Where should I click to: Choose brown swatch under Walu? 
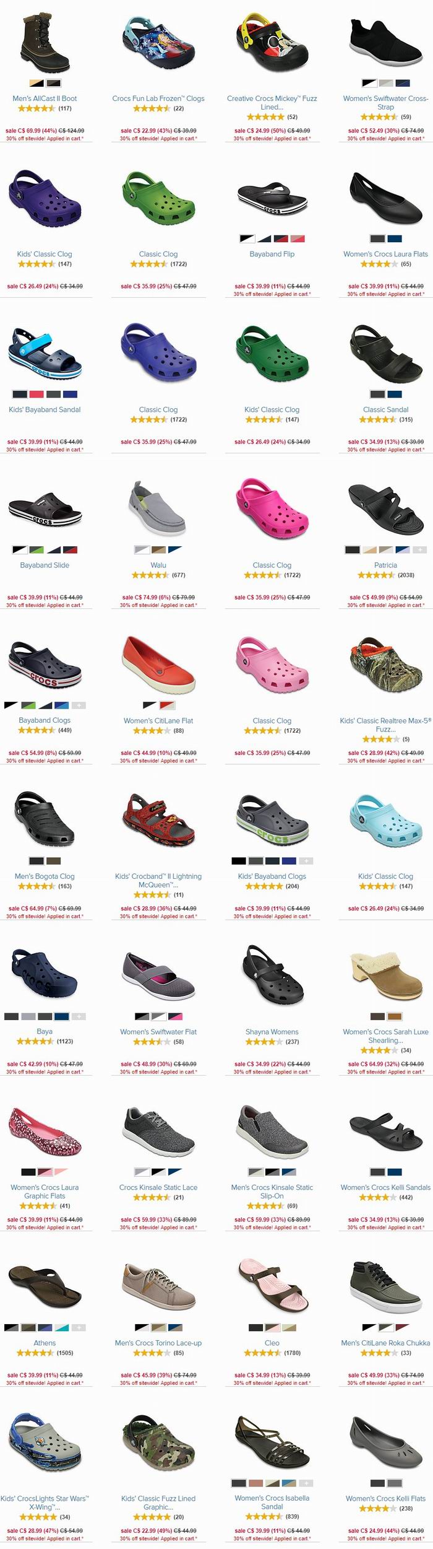click(x=158, y=549)
